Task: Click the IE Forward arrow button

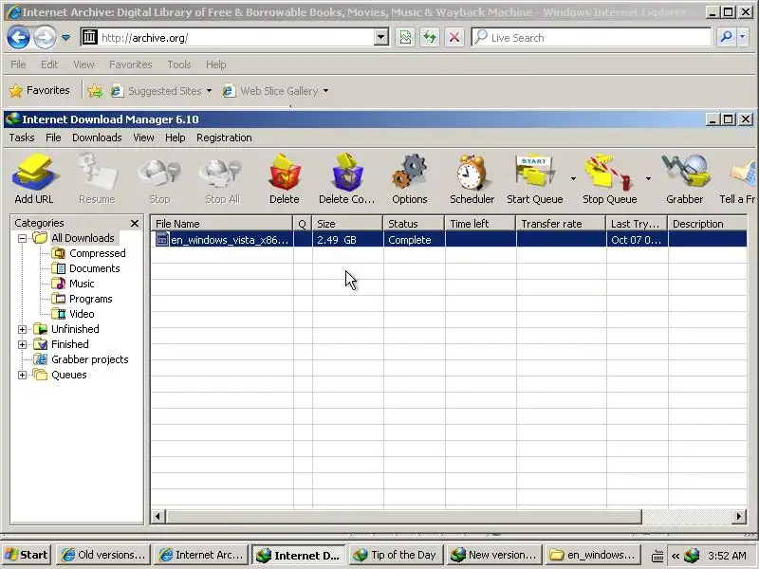Action: coord(45,37)
